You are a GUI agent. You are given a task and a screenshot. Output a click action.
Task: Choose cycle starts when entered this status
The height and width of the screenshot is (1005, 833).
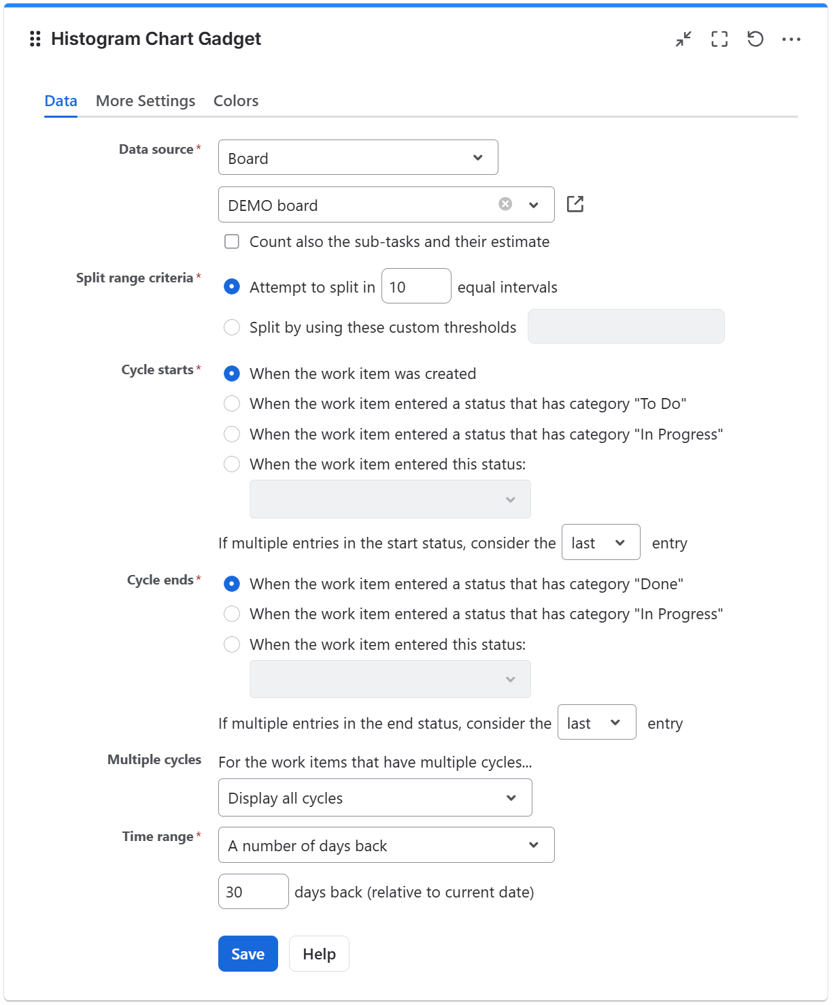pos(232,464)
